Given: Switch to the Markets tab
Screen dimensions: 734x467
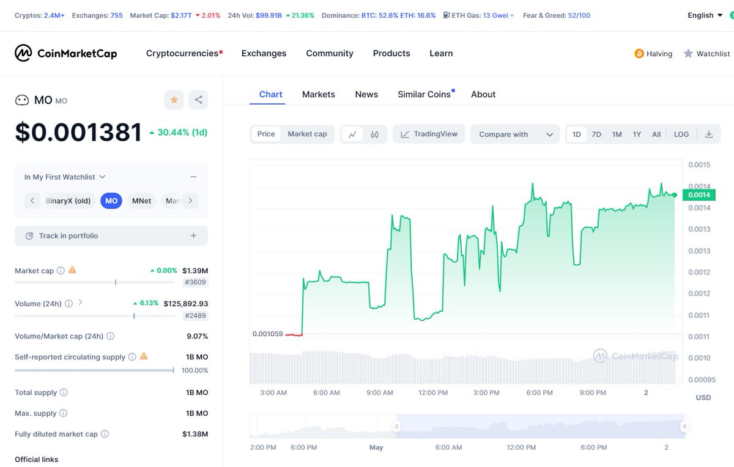Looking at the screenshot, I should [x=319, y=94].
